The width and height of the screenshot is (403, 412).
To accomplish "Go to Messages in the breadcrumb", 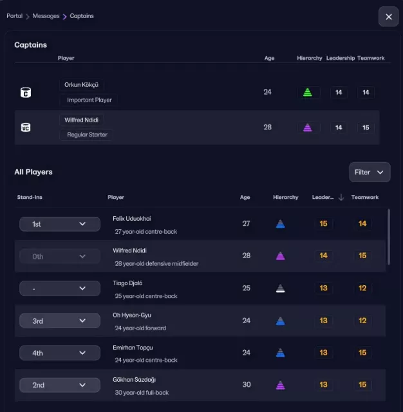I will (x=46, y=16).
